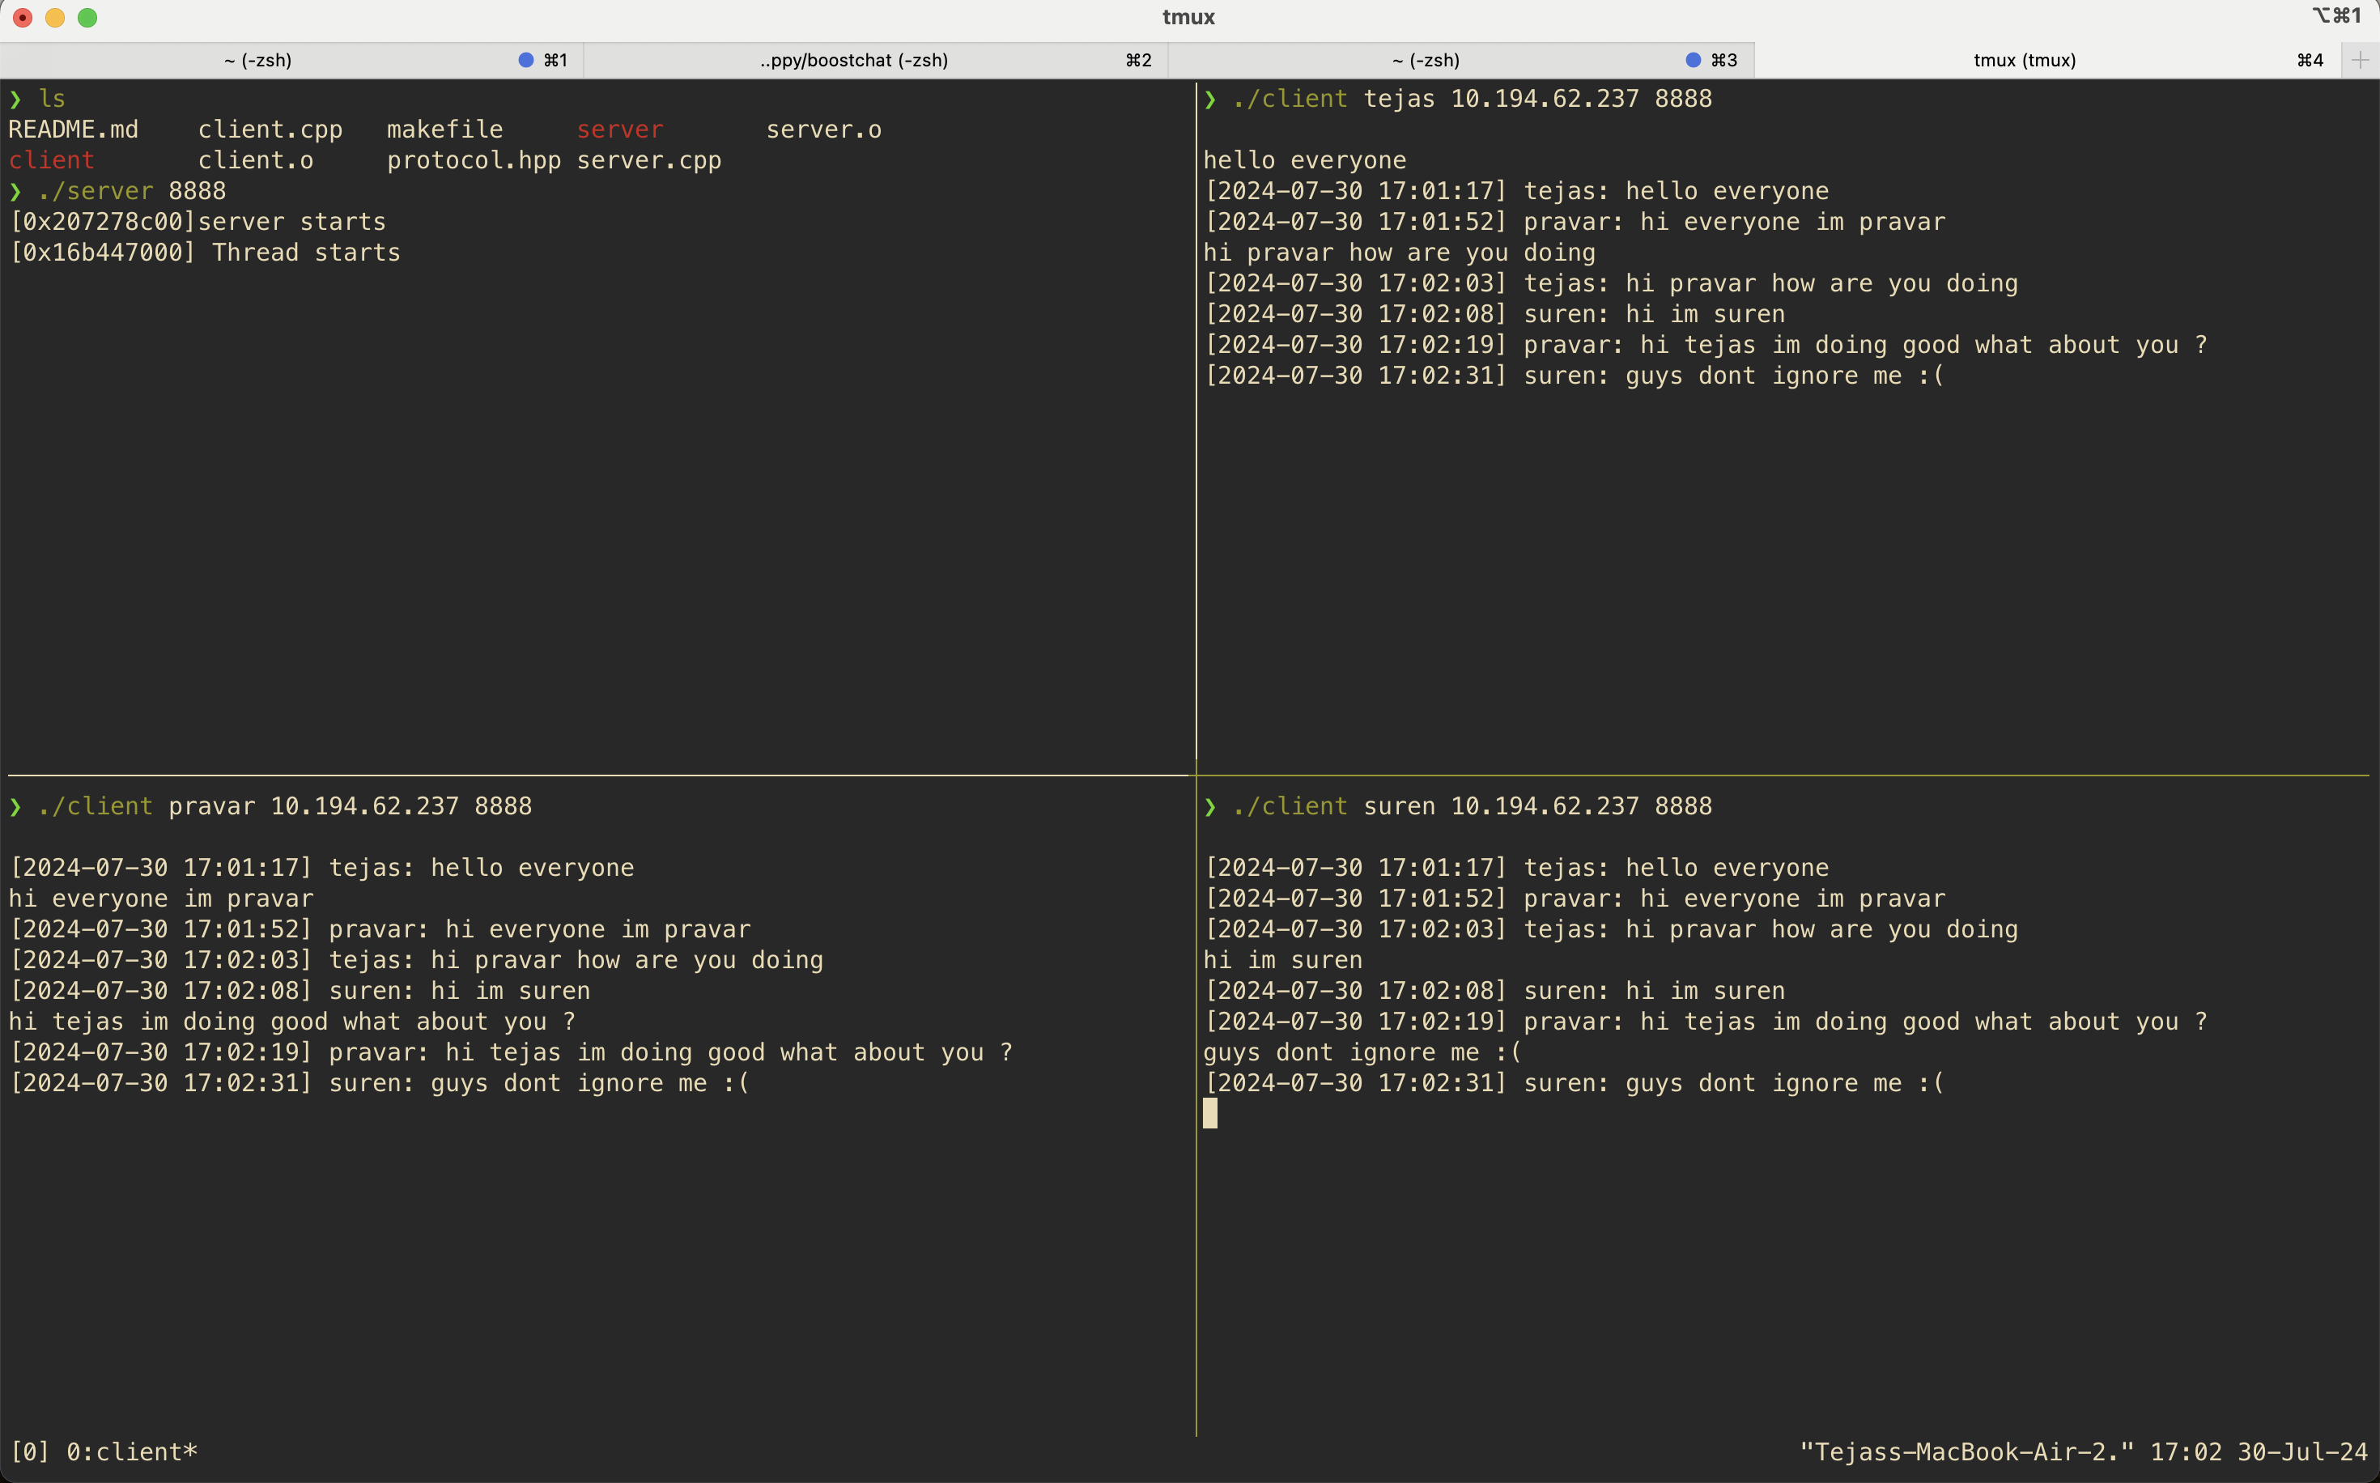Click typed 'hi tejas im doing good' line in pravar pane
Screen dimensions: 2380x1483
click(292, 1021)
